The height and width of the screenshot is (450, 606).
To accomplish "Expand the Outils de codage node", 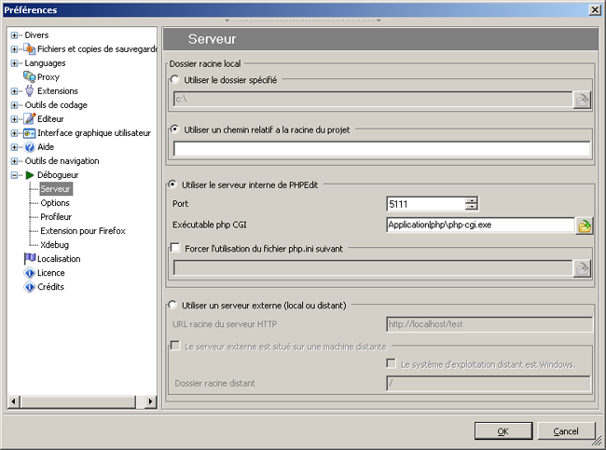I will tap(15, 105).
